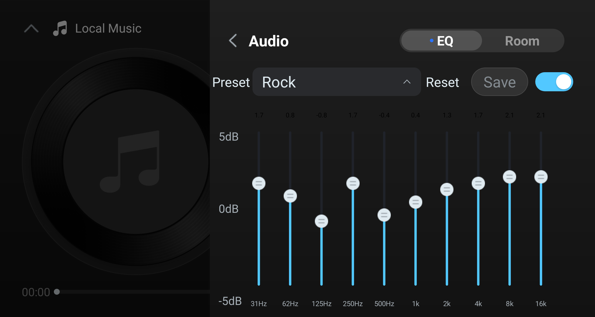Click the 500Hz slider handle

point(384,215)
